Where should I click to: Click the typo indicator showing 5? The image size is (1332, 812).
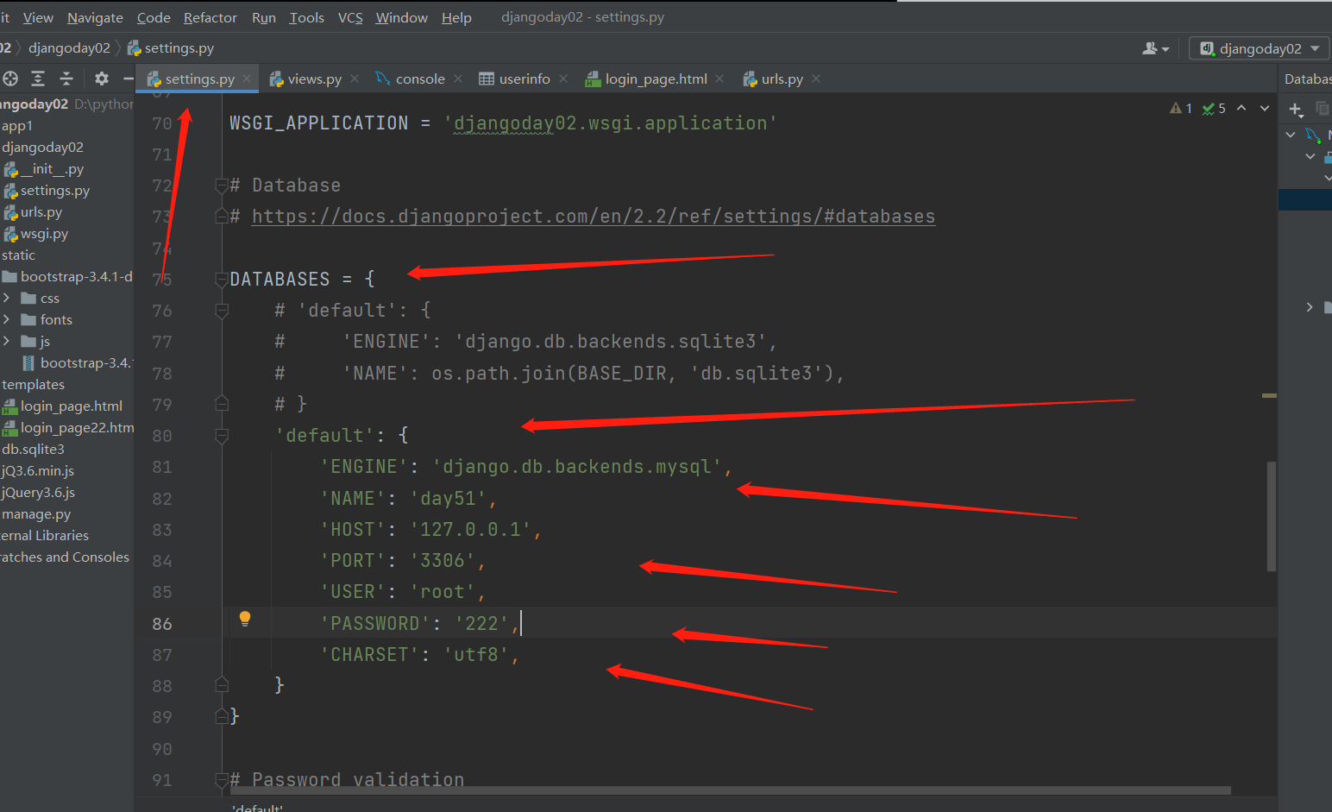click(x=1214, y=108)
